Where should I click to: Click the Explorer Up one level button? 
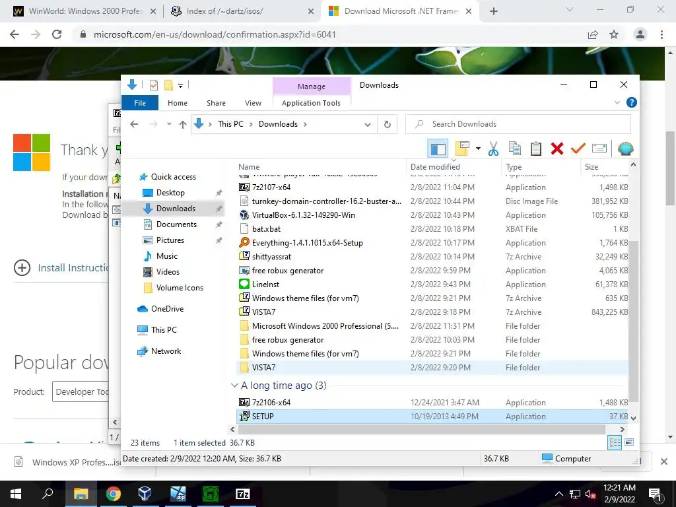pos(183,124)
